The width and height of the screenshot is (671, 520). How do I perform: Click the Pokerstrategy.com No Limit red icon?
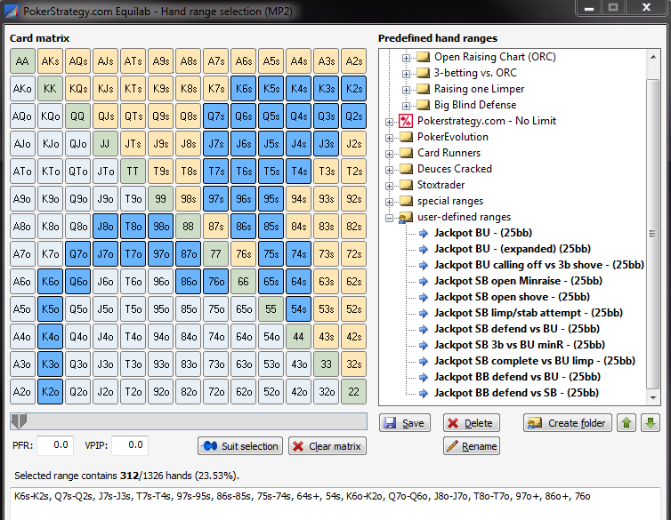click(x=405, y=121)
